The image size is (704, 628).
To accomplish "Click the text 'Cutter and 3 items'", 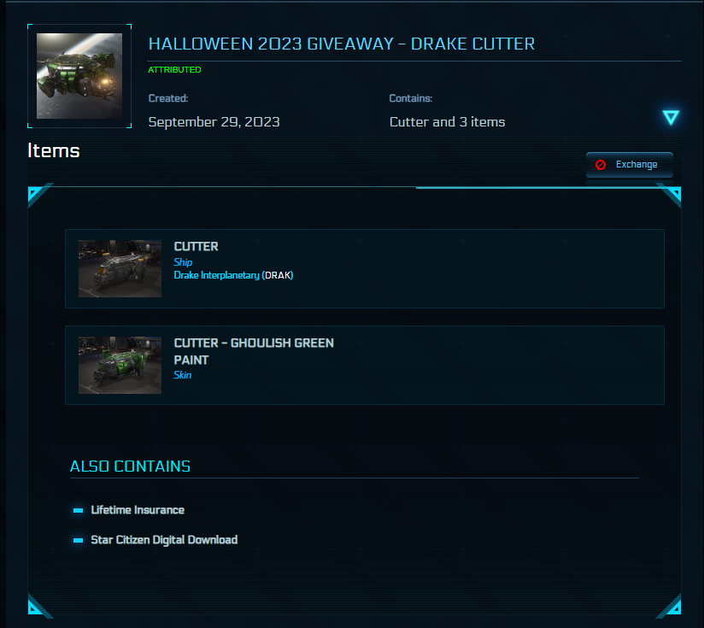I will [x=447, y=121].
